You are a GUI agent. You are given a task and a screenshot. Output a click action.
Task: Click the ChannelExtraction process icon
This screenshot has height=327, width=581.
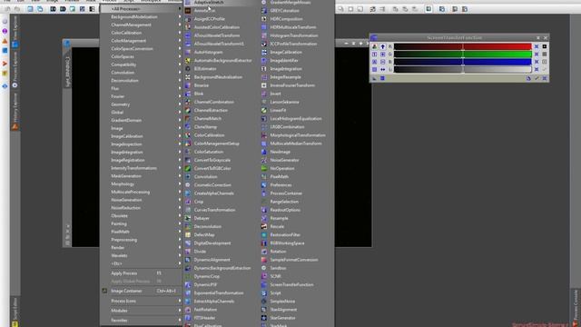click(x=188, y=111)
